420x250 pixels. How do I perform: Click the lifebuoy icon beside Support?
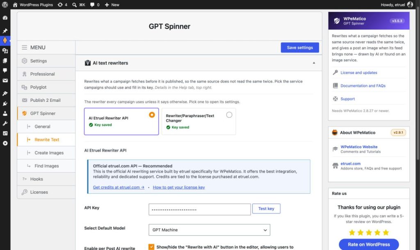pyautogui.click(x=335, y=99)
